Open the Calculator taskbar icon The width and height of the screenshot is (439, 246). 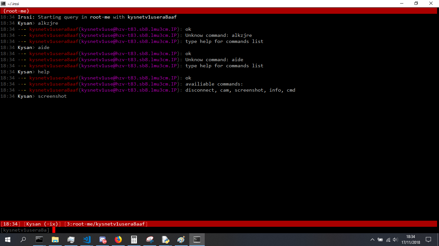point(134,239)
